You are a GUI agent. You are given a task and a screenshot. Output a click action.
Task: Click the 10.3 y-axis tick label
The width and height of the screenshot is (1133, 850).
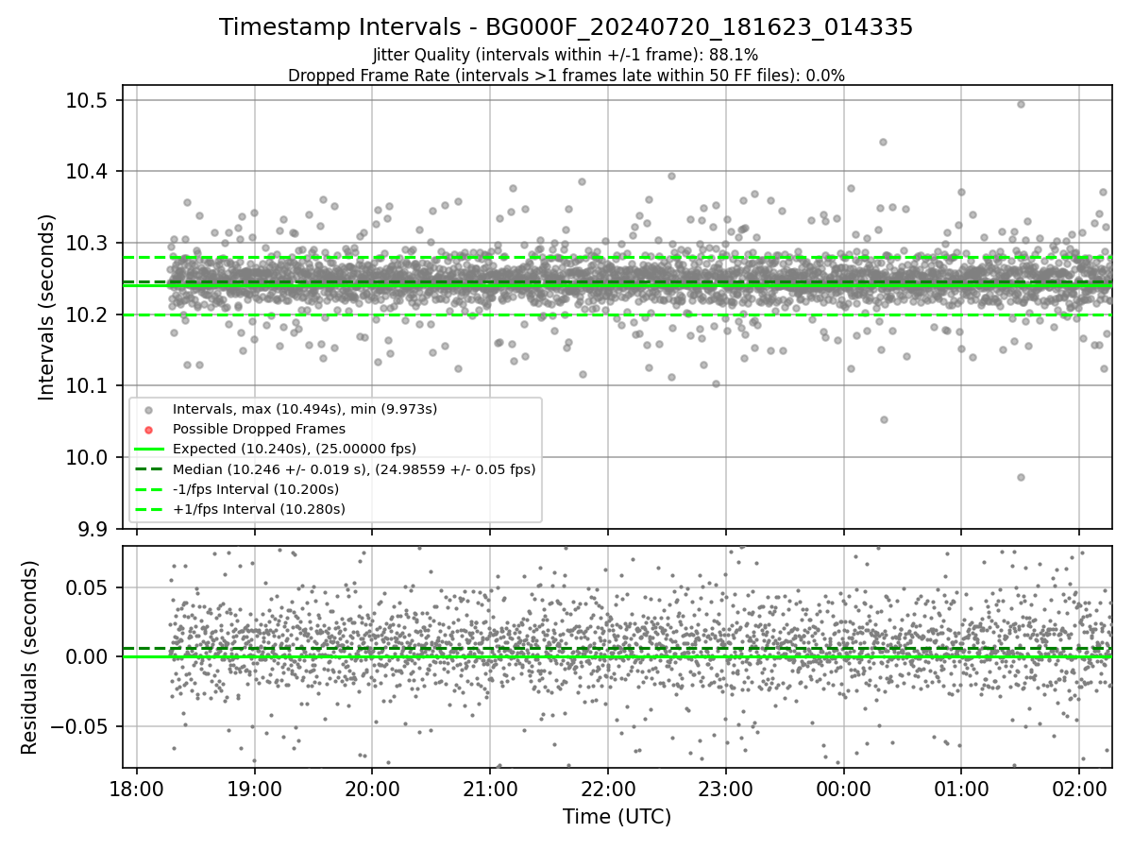87,244
